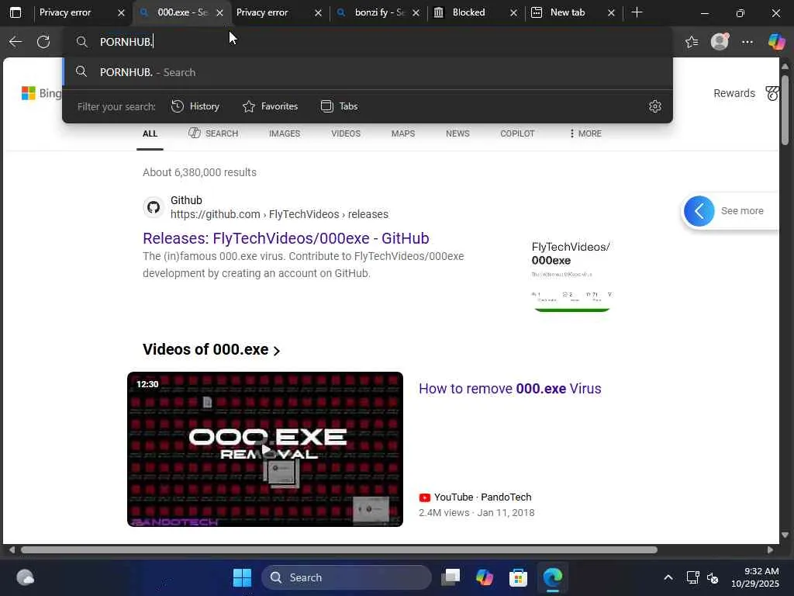Filter address bar search by History
The height and width of the screenshot is (596, 794).
pyautogui.click(x=195, y=106)
